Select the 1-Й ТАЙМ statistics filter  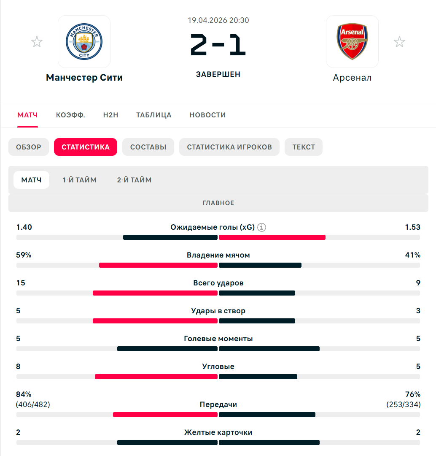tap(80, 180)
